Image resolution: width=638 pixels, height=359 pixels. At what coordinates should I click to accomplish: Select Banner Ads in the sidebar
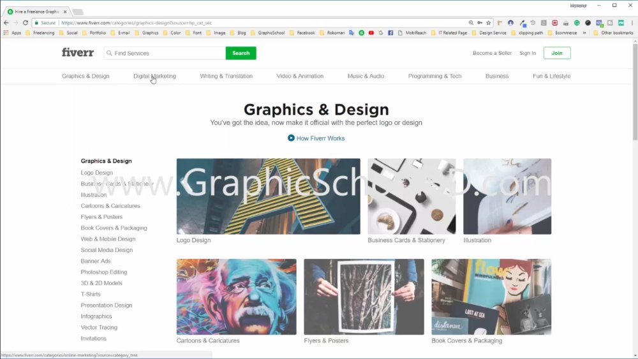pos(96,261)
